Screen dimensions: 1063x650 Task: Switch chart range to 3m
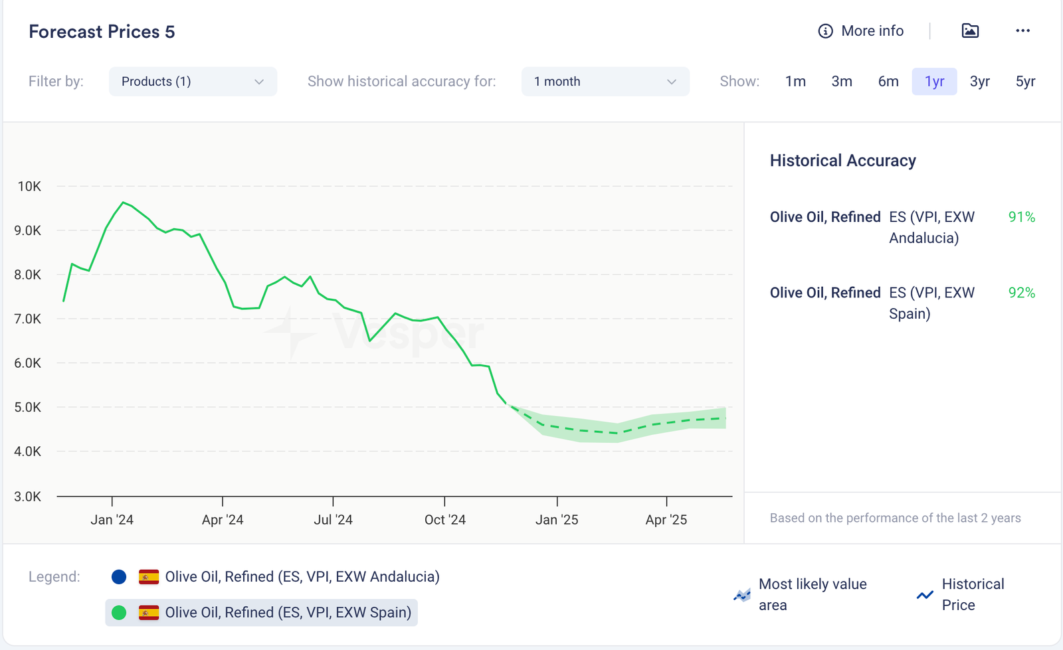(841, 82)
